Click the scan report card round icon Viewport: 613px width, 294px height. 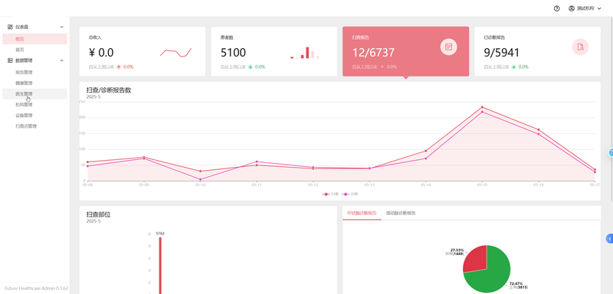[448, 47]
